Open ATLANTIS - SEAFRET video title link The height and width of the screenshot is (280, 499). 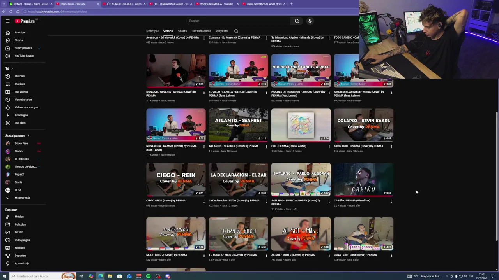coord(234,146)
